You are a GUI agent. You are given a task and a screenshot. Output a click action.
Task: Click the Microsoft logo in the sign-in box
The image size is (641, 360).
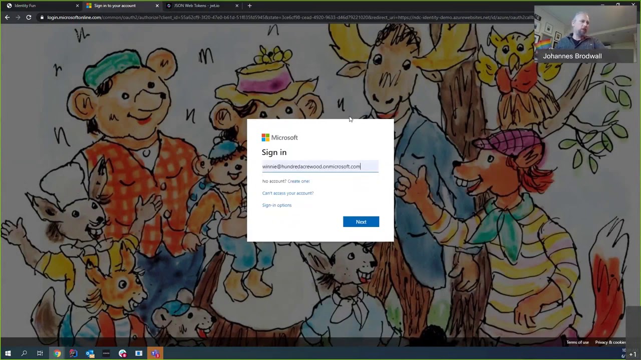(x=279, y=137)
